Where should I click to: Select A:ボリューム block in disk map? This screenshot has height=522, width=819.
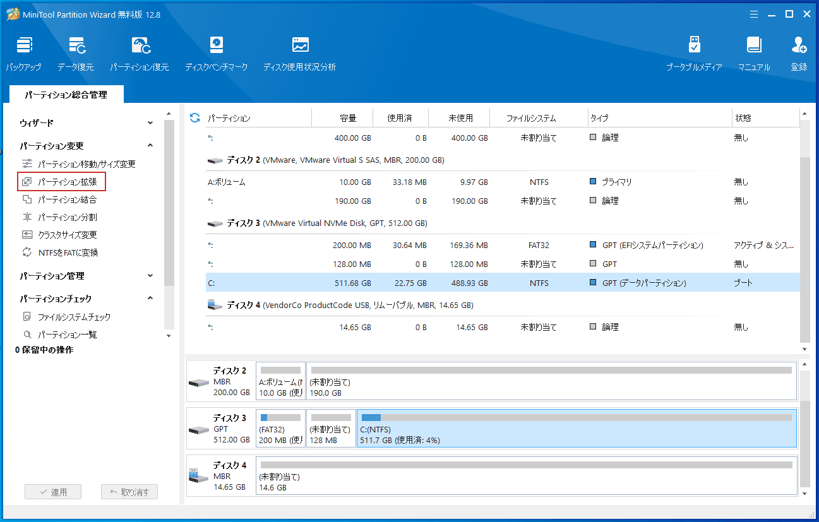pyautogui.click(x=280, y=381)
